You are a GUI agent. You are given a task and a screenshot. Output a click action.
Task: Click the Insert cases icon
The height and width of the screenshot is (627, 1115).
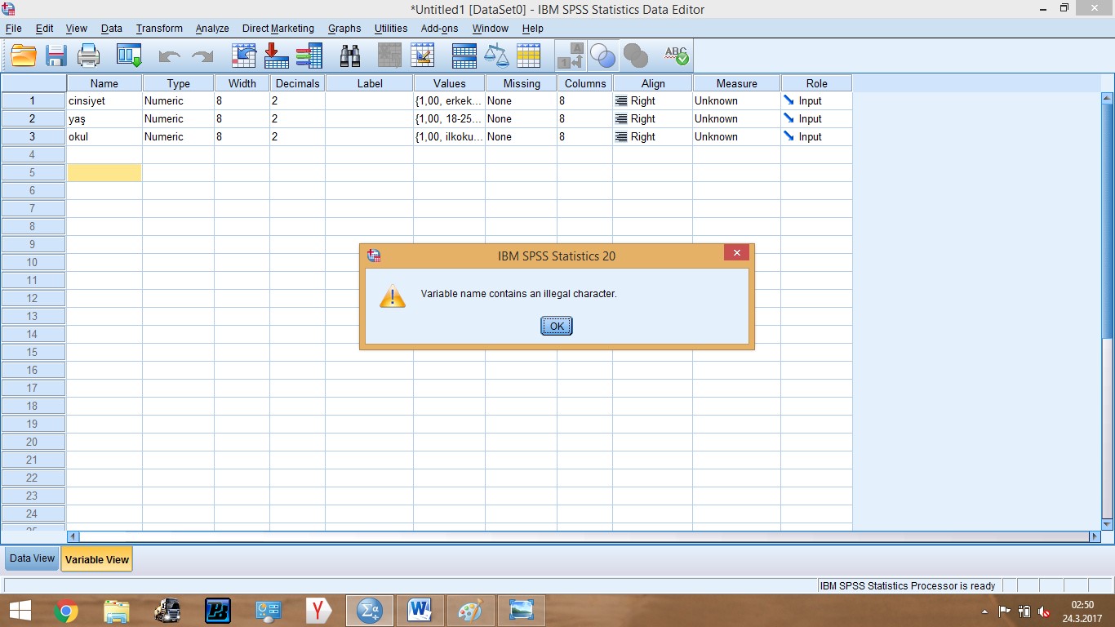[x=390, y=56]
